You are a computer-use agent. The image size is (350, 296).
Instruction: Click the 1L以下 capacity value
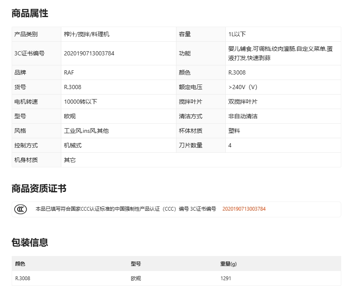pos(237,34)
